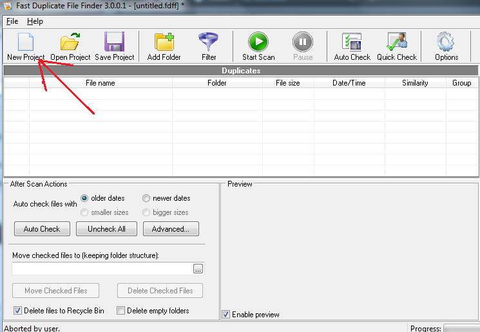Viewport: 480px width, 332px height.
Task: Open the File menu
Action: (x=12, y=21)
